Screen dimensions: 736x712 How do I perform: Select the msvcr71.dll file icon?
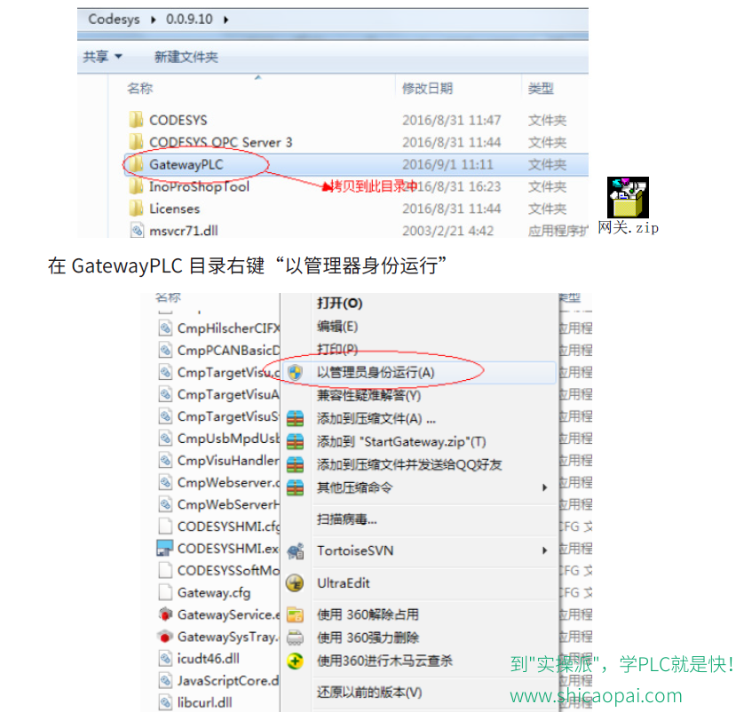point(137,230)
